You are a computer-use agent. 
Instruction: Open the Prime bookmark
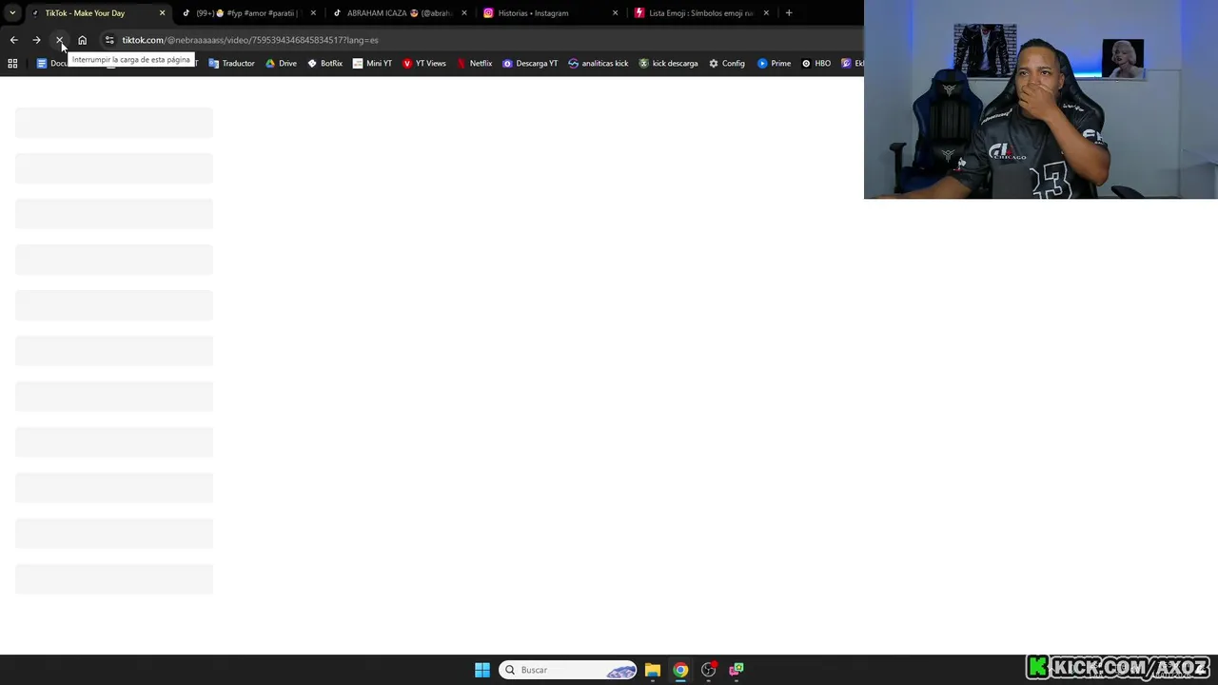click(775, 64)
